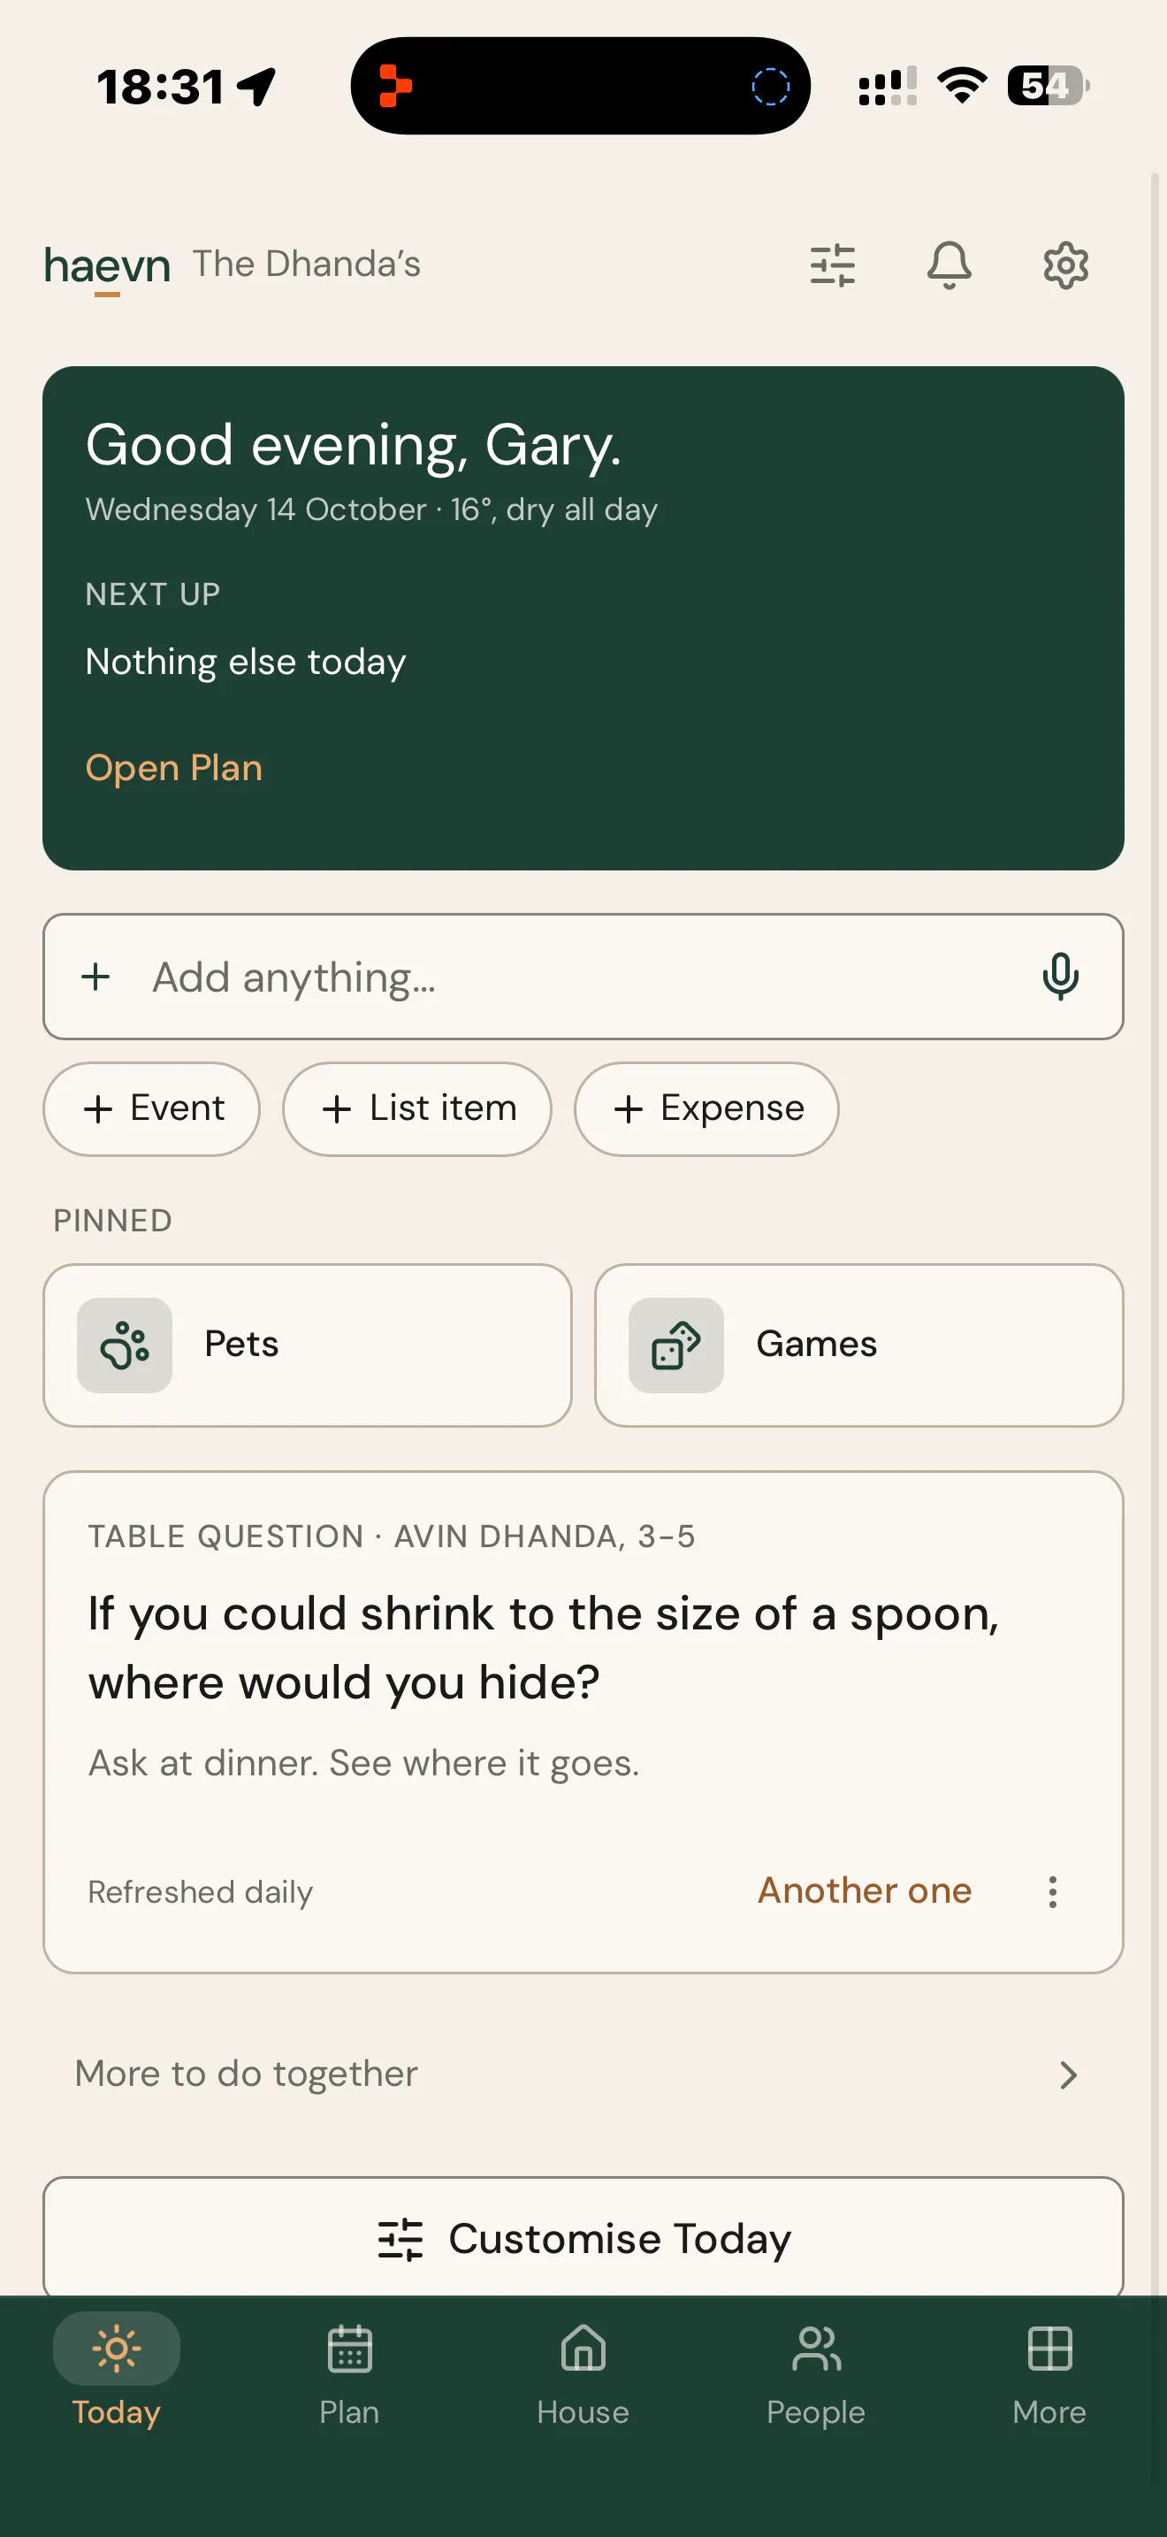Open the filter sliders icon in header
The image size is (1167, 2537).
pos(833,264)
